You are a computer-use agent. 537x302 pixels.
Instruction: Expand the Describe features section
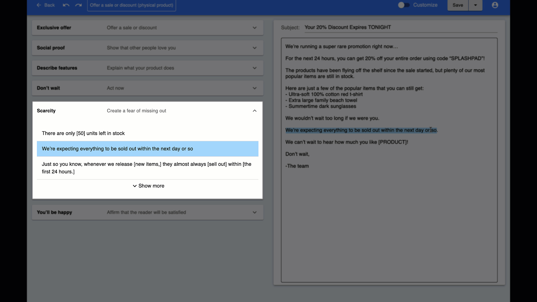tap(254, 68)
